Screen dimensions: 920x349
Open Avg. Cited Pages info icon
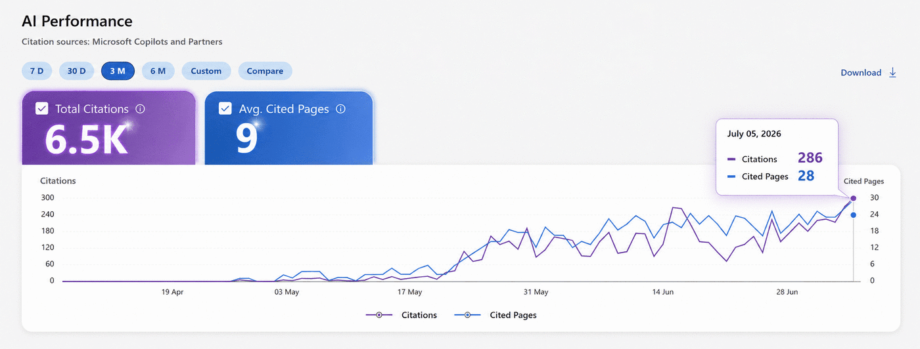[340, 109]
